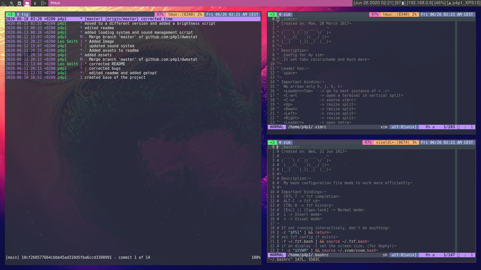
Task: Select the 'corrected time' master commit
Action: point(157,19)
